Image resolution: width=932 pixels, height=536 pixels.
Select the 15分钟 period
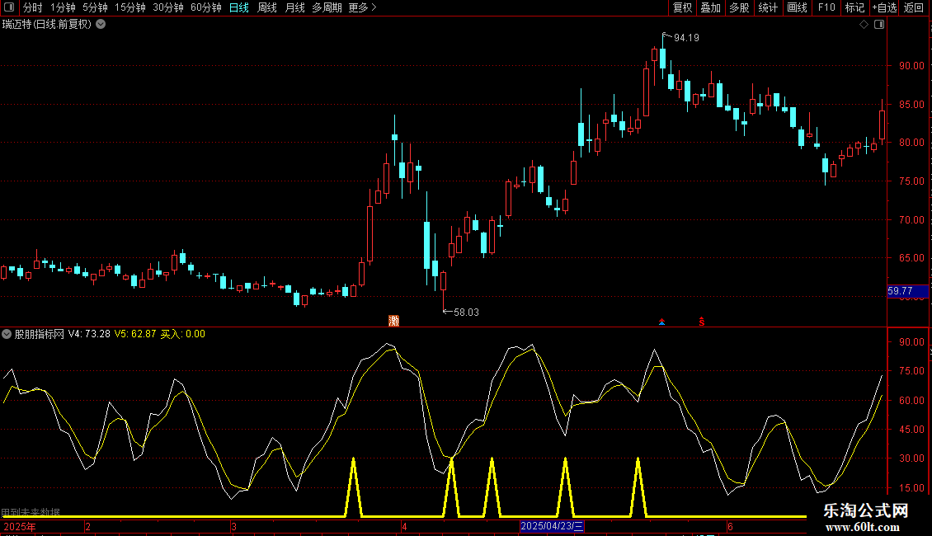[x=130, y=7]
